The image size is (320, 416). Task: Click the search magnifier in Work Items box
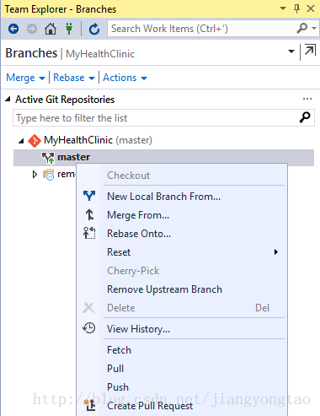tap(302, 28)
